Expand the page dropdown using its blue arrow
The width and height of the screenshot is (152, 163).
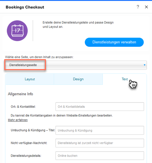(x=145, y=65)
